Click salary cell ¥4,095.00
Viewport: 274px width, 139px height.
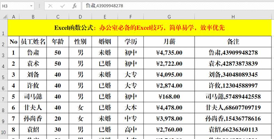(169, 74)
